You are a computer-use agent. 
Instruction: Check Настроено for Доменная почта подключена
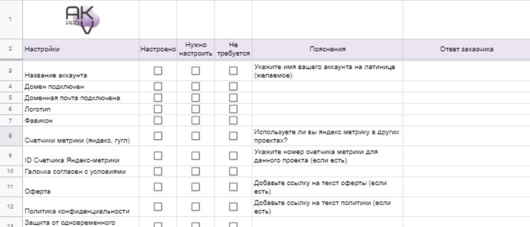(x=158, y=98)
